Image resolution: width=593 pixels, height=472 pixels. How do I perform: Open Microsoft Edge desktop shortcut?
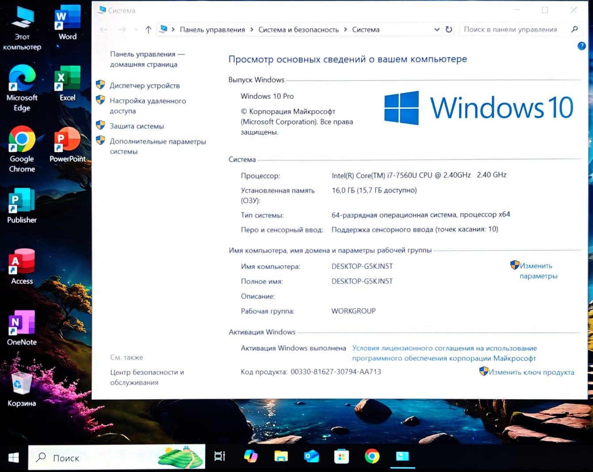(x=22, y=88)
